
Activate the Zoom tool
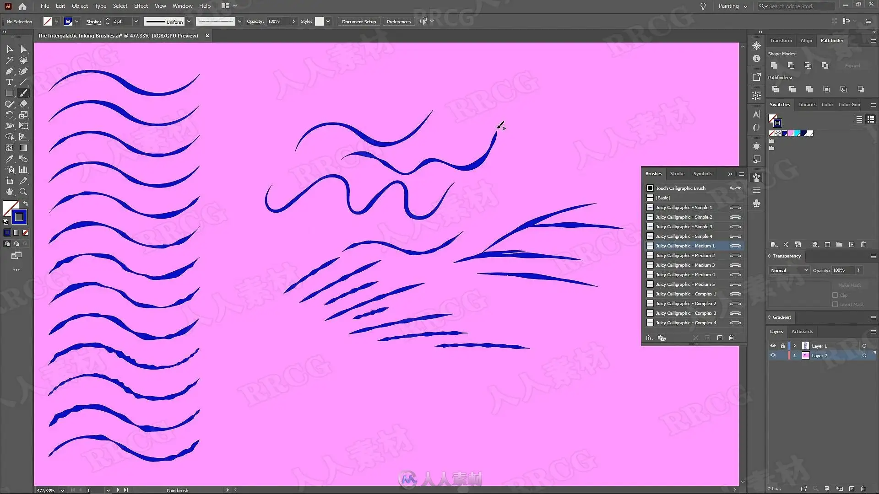pyautogui.click(x=24, y=192)
